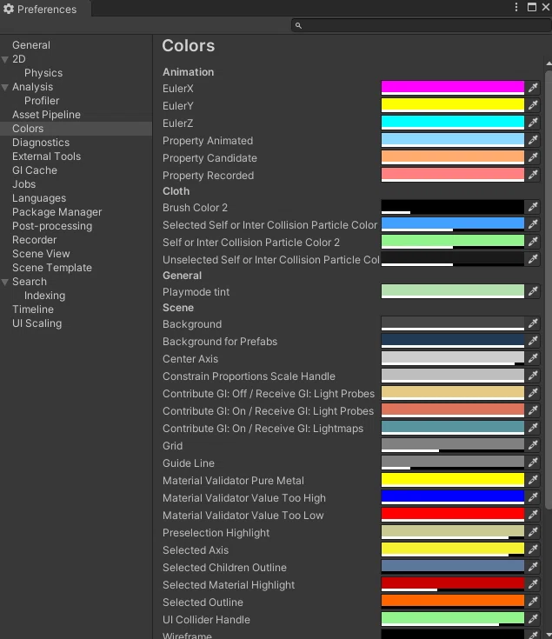552x639 pixels.
Task: Edit Selected Children Outline color swatch
Action: 453,567
